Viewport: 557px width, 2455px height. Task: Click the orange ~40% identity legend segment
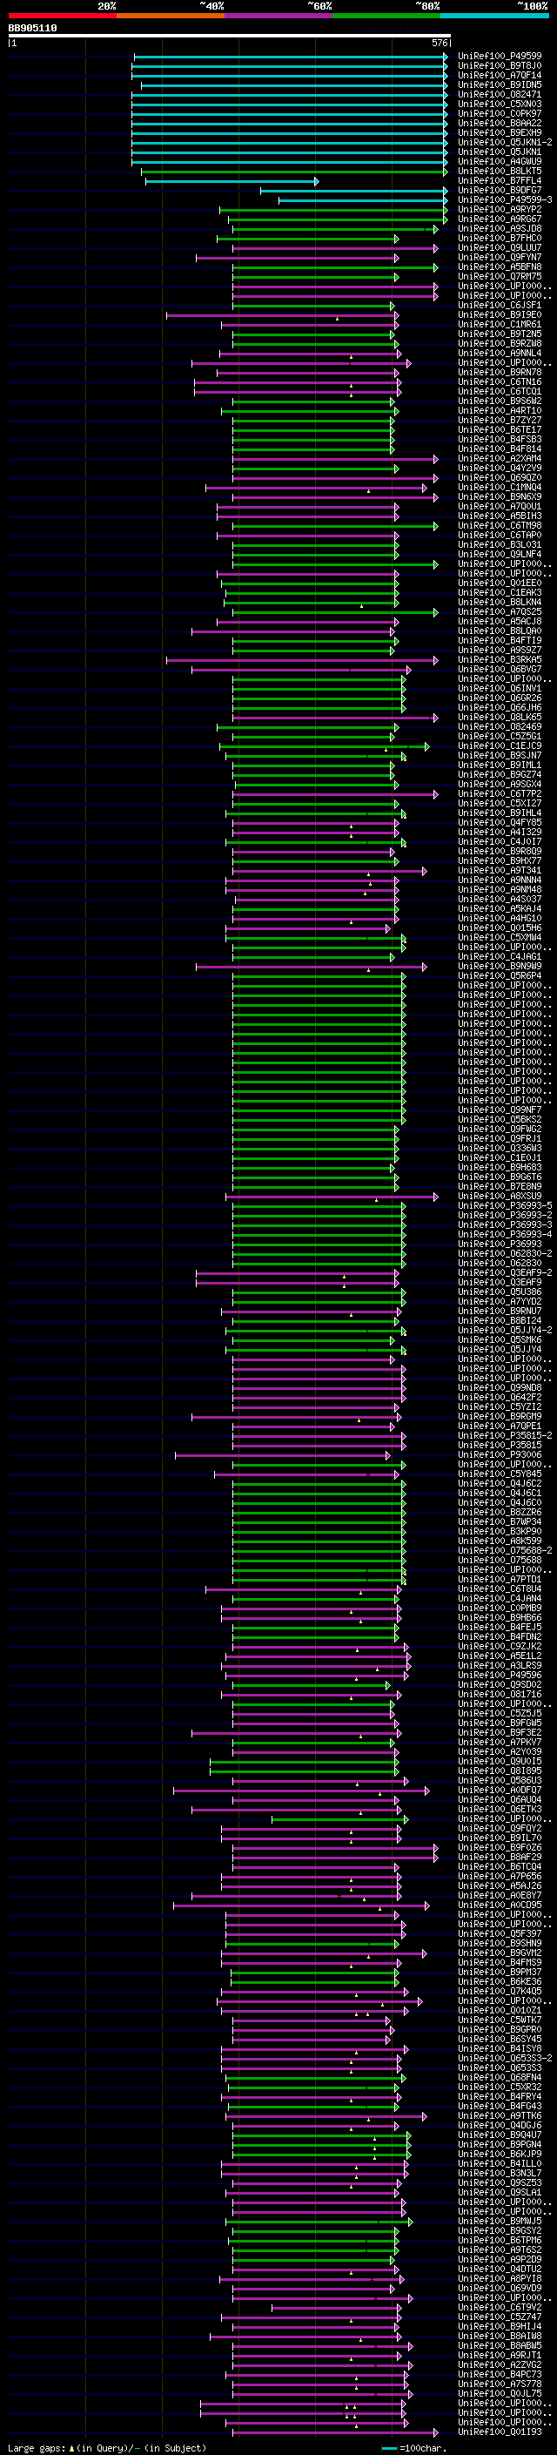coord(171,16)
